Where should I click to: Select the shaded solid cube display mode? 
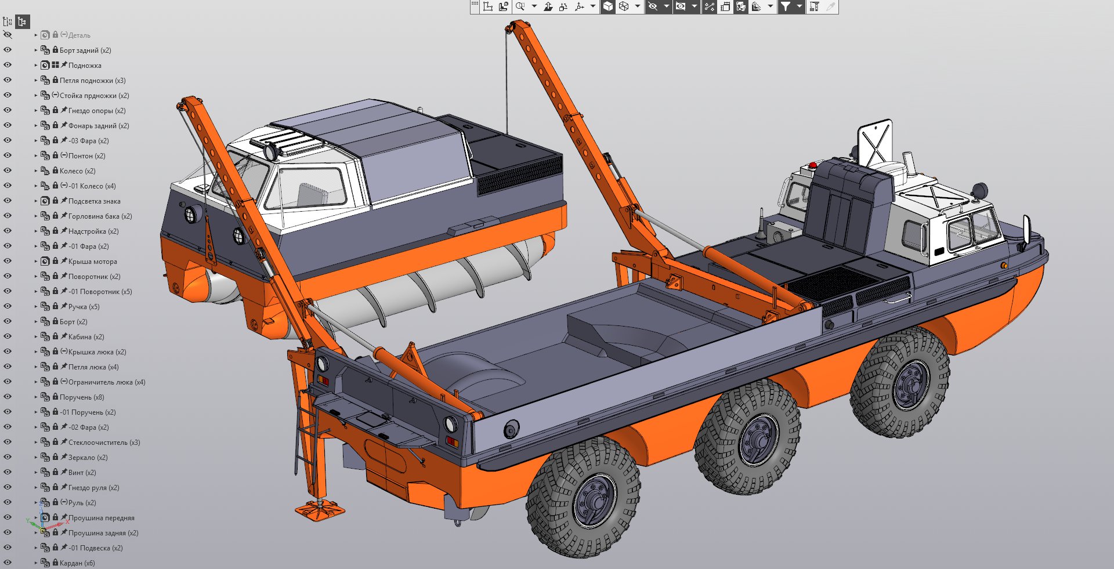[607, 6]
